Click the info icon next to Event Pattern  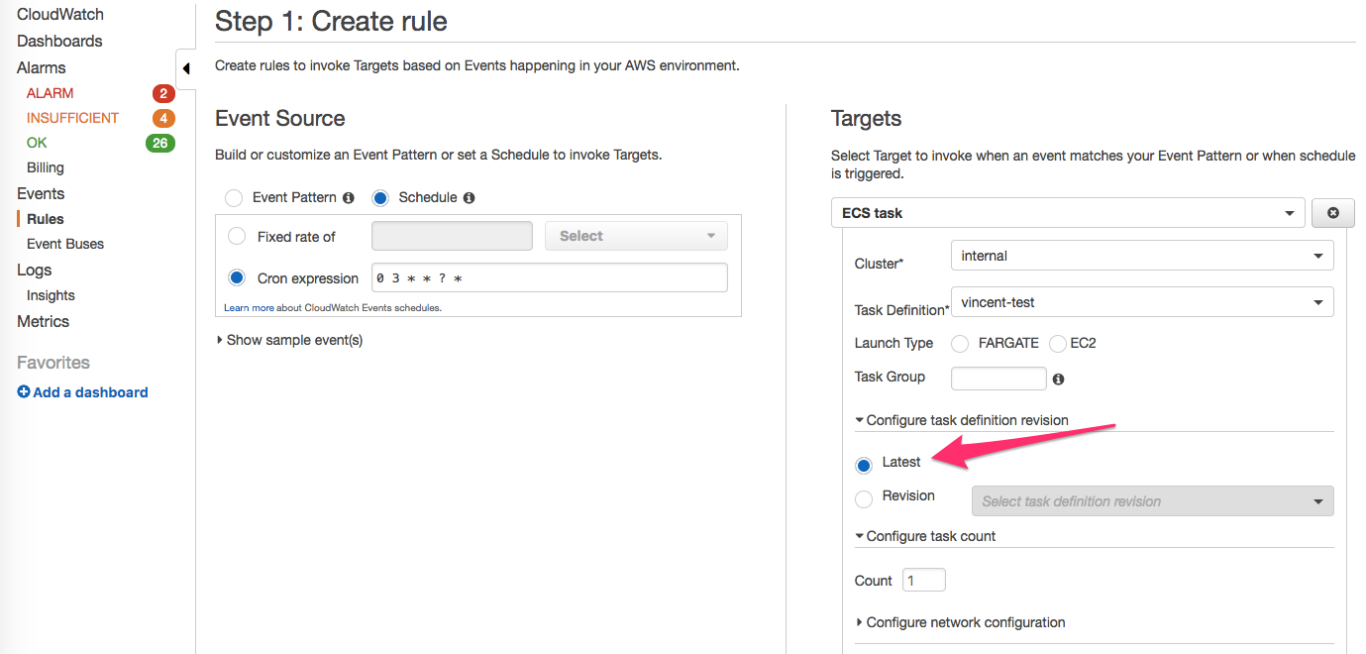pos(348,198)
